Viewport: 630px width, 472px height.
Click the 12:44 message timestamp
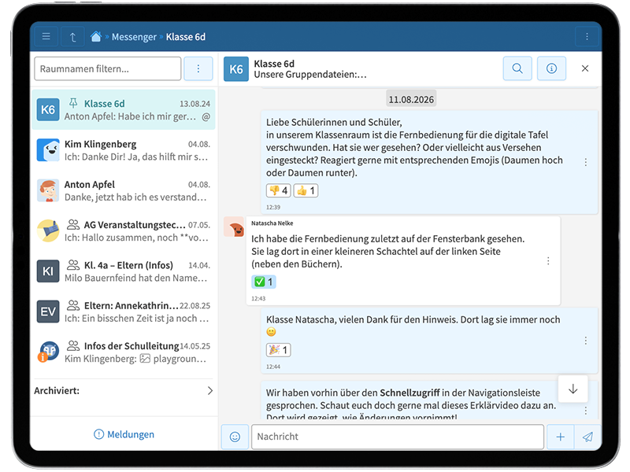273,367
